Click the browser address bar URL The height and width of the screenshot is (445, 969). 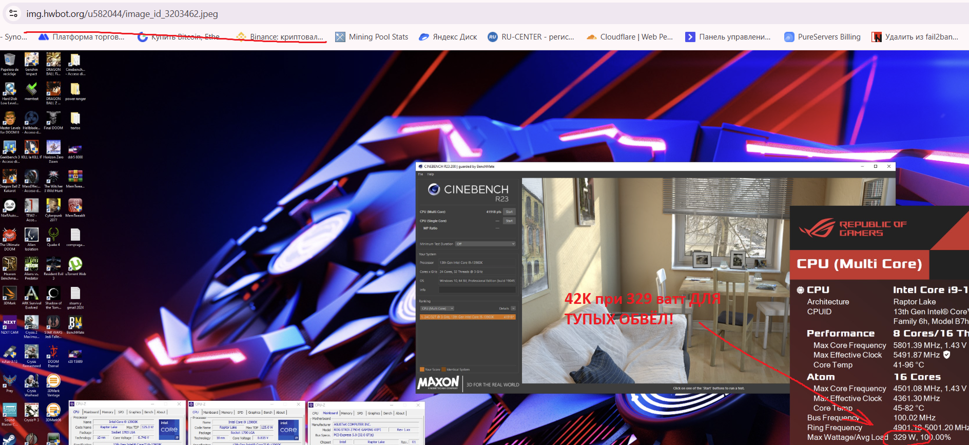tap(122, 14)
